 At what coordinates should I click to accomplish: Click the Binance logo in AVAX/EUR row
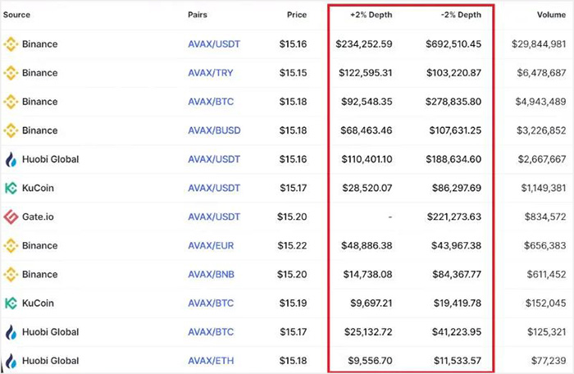(x=11, y=245)
